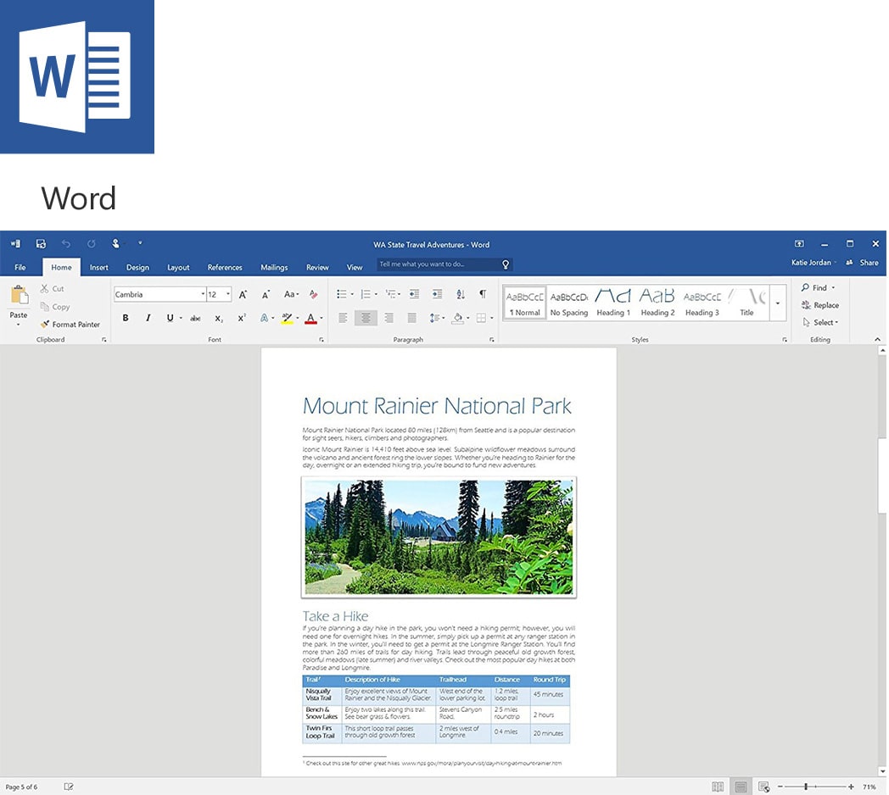Start a bulleted list
This screenshot has height=795, width=889.
[x=341, y=294]
